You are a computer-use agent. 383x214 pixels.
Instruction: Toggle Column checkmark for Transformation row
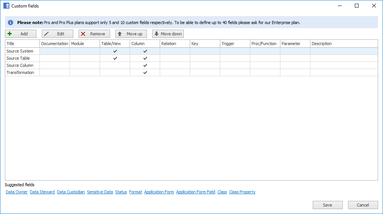pos(145,72)
